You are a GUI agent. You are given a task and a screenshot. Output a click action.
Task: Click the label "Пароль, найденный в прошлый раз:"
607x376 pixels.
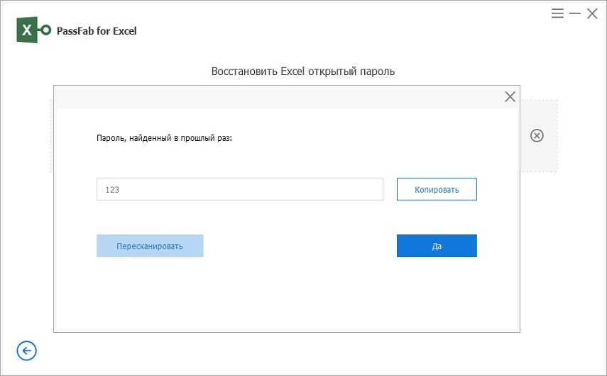pos(164,138)
